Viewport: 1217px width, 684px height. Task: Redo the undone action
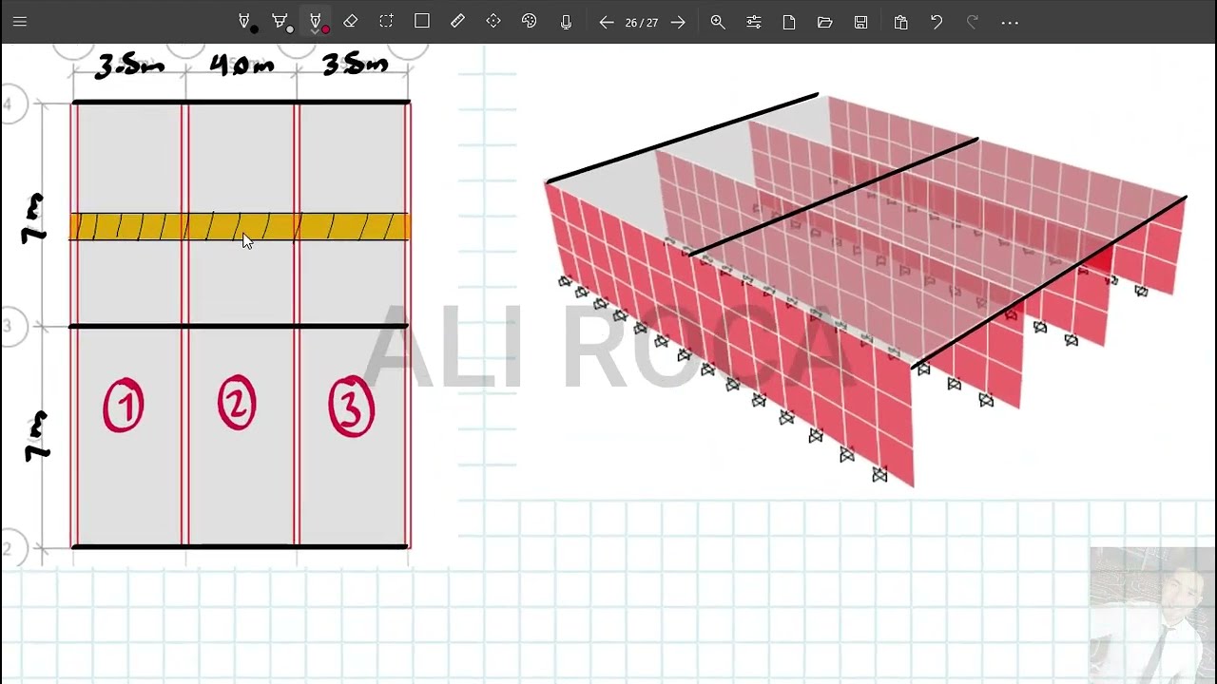click(x=972, y=22)
